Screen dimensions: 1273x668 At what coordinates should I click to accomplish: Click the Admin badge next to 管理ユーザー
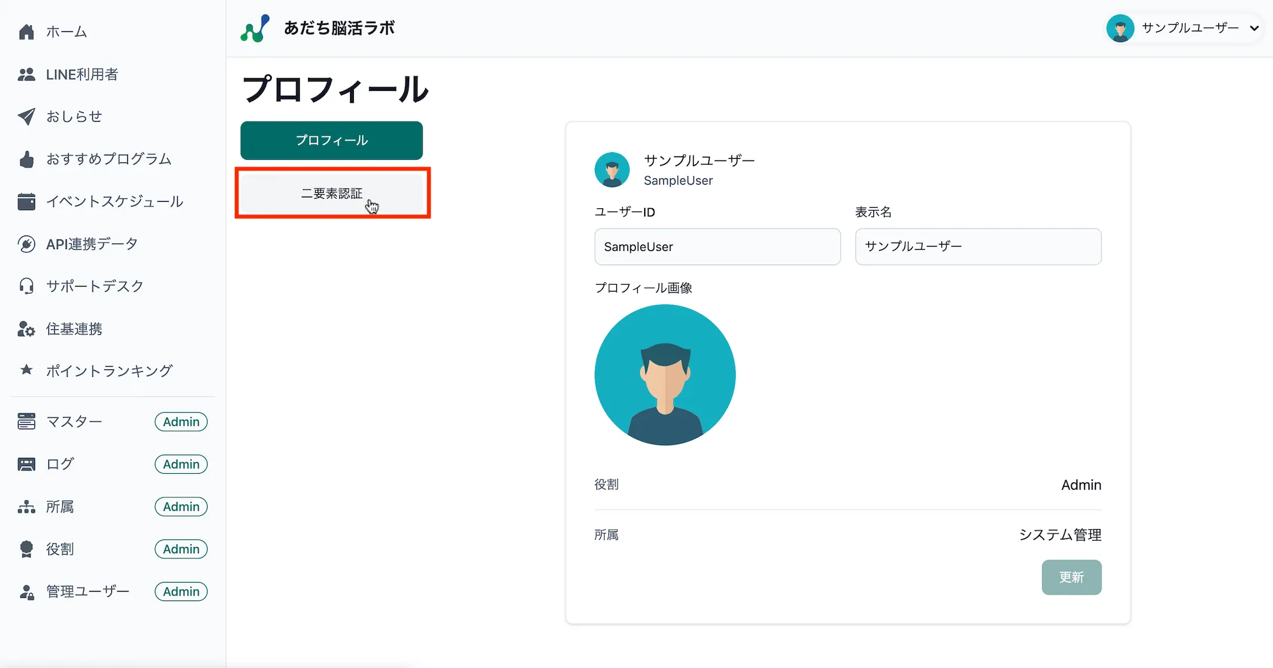[181, 592]
